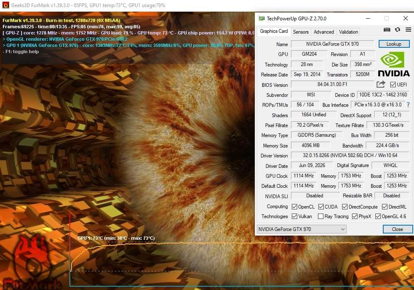Click the Digital Signature value WHQL
The width and height of the screenshot is (414, 290).
390,165
